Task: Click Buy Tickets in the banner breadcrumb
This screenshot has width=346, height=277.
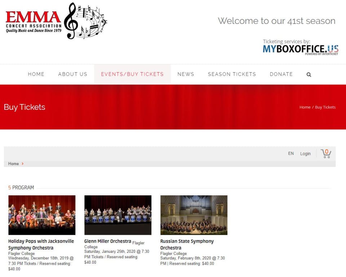Action: point(325,107)
